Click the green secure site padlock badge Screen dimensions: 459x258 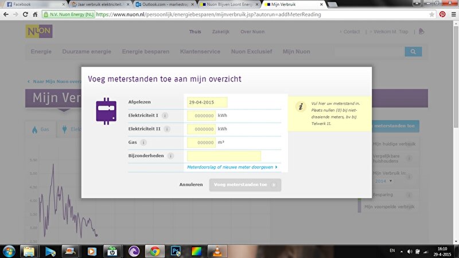click(x=68, y=14)
